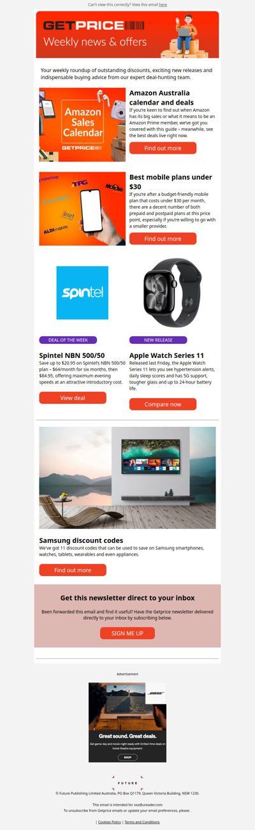Click the Bose logo in the advertisement
Viewport: 255px width, 830px height.
156,693
